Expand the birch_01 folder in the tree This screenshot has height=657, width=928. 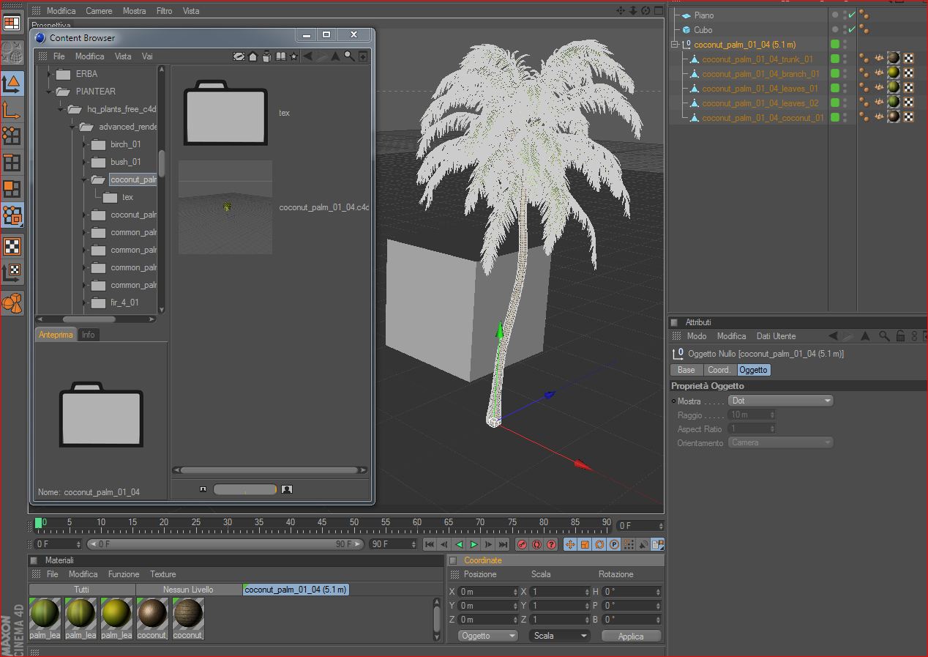[85, 144]
